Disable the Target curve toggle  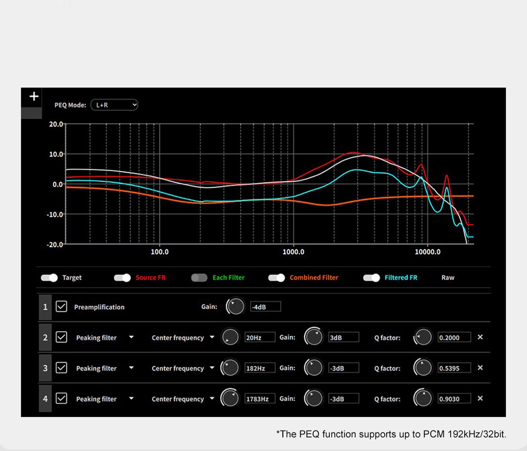49,278
